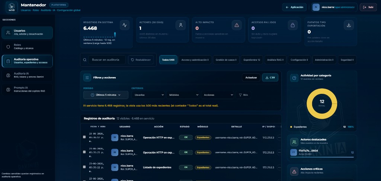Viewport: 381px width, 181px height.
Task: Select the checkbox for the 05:36:17 audit row
Action: tap(84, 137)
